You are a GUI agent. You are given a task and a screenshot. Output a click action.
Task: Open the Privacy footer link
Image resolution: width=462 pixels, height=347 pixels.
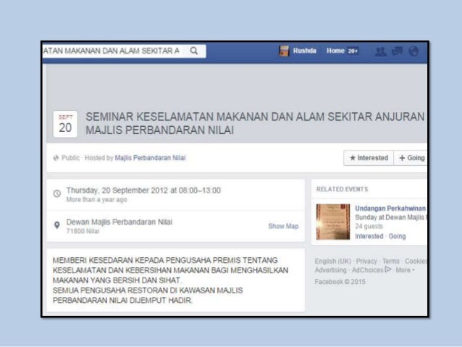(366, 262)
